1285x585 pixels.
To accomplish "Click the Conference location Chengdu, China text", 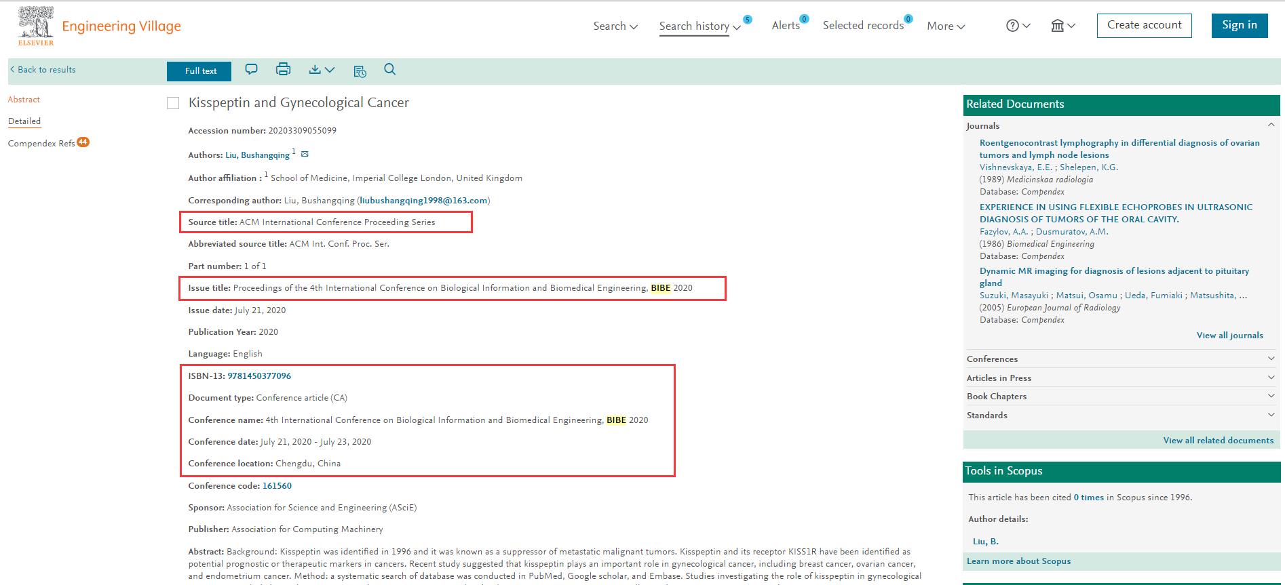I will point(308,464).
